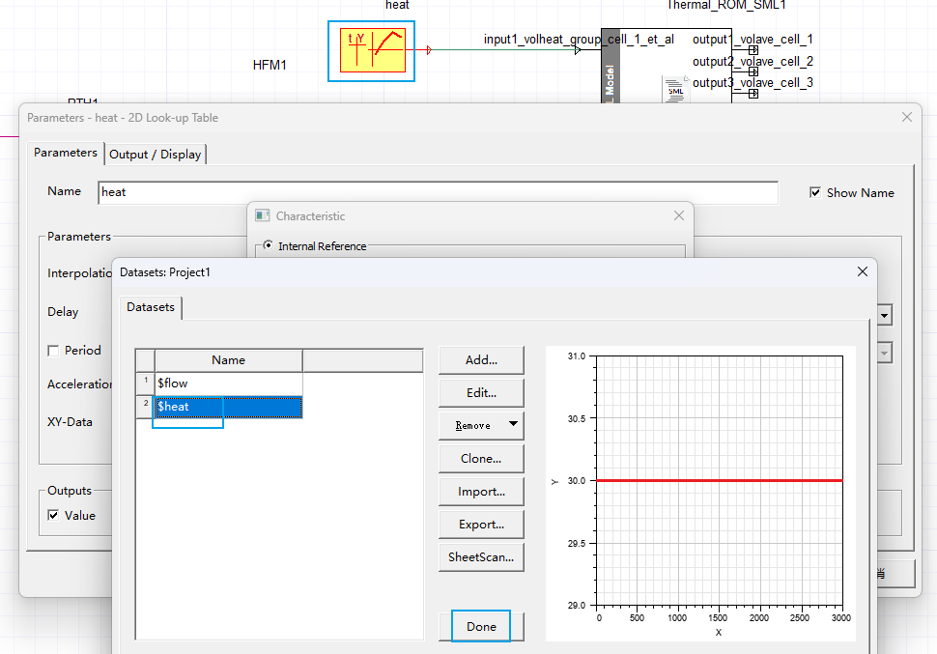Click output2_volave_cell_2 port connector
Image resolution: width=937 pixels, height=654 pixels.
click(752, 71)
